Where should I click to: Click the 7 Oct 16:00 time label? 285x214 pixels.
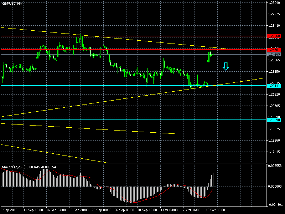coord(192,210)
